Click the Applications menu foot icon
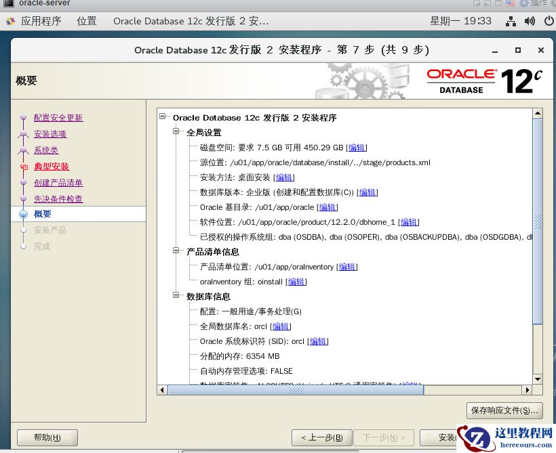Viewport: 556px width, 453px height. tap(10, 21)
